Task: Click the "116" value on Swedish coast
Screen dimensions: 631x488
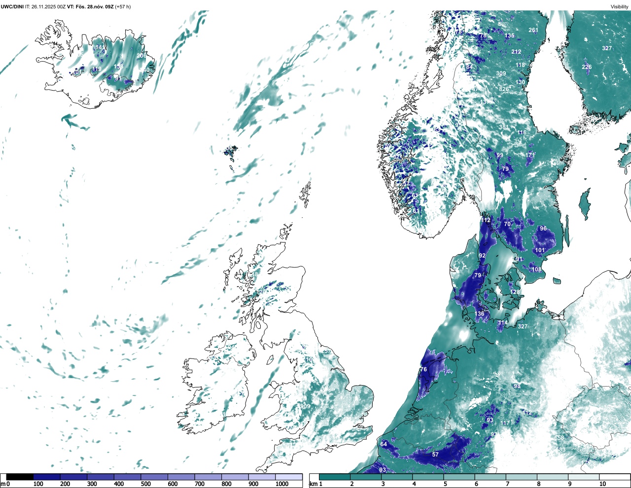Action: [522, 132]
